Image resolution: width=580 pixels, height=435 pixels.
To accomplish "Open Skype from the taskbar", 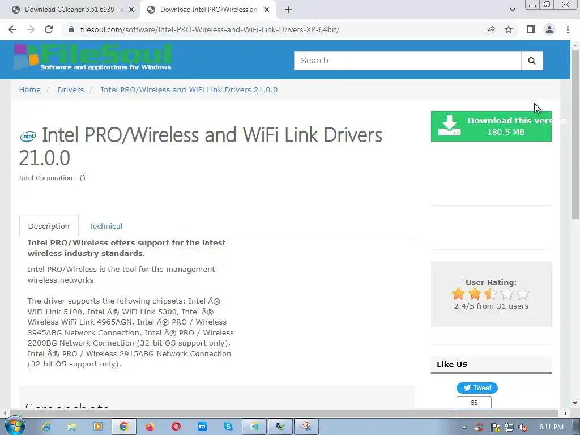I will [228, 427].
